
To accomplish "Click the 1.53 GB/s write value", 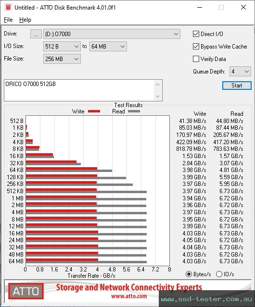I will [x=194, y=156].
